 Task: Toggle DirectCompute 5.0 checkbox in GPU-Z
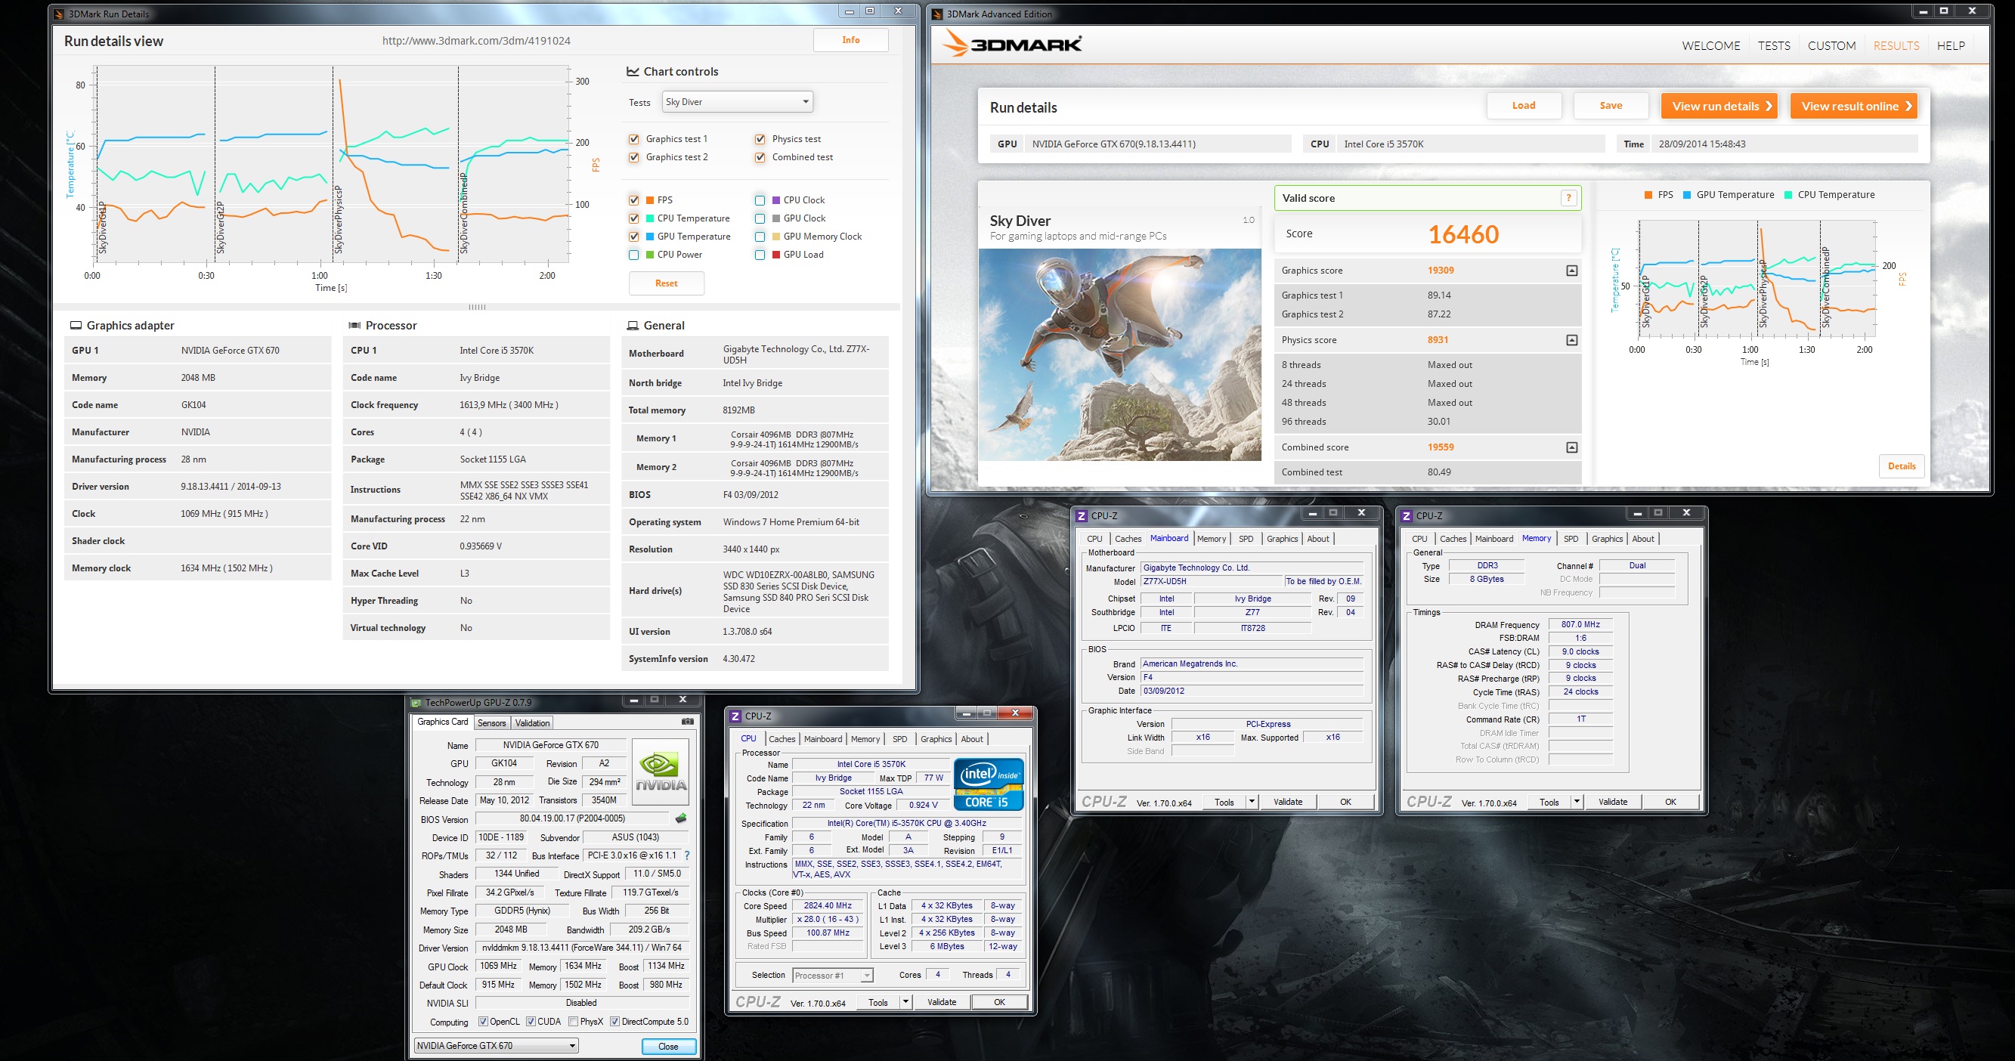pyautogui.click(x=614, y=1021)
